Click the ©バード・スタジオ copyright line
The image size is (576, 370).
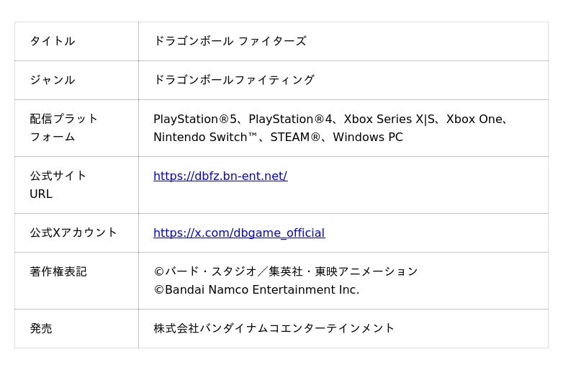285,271
